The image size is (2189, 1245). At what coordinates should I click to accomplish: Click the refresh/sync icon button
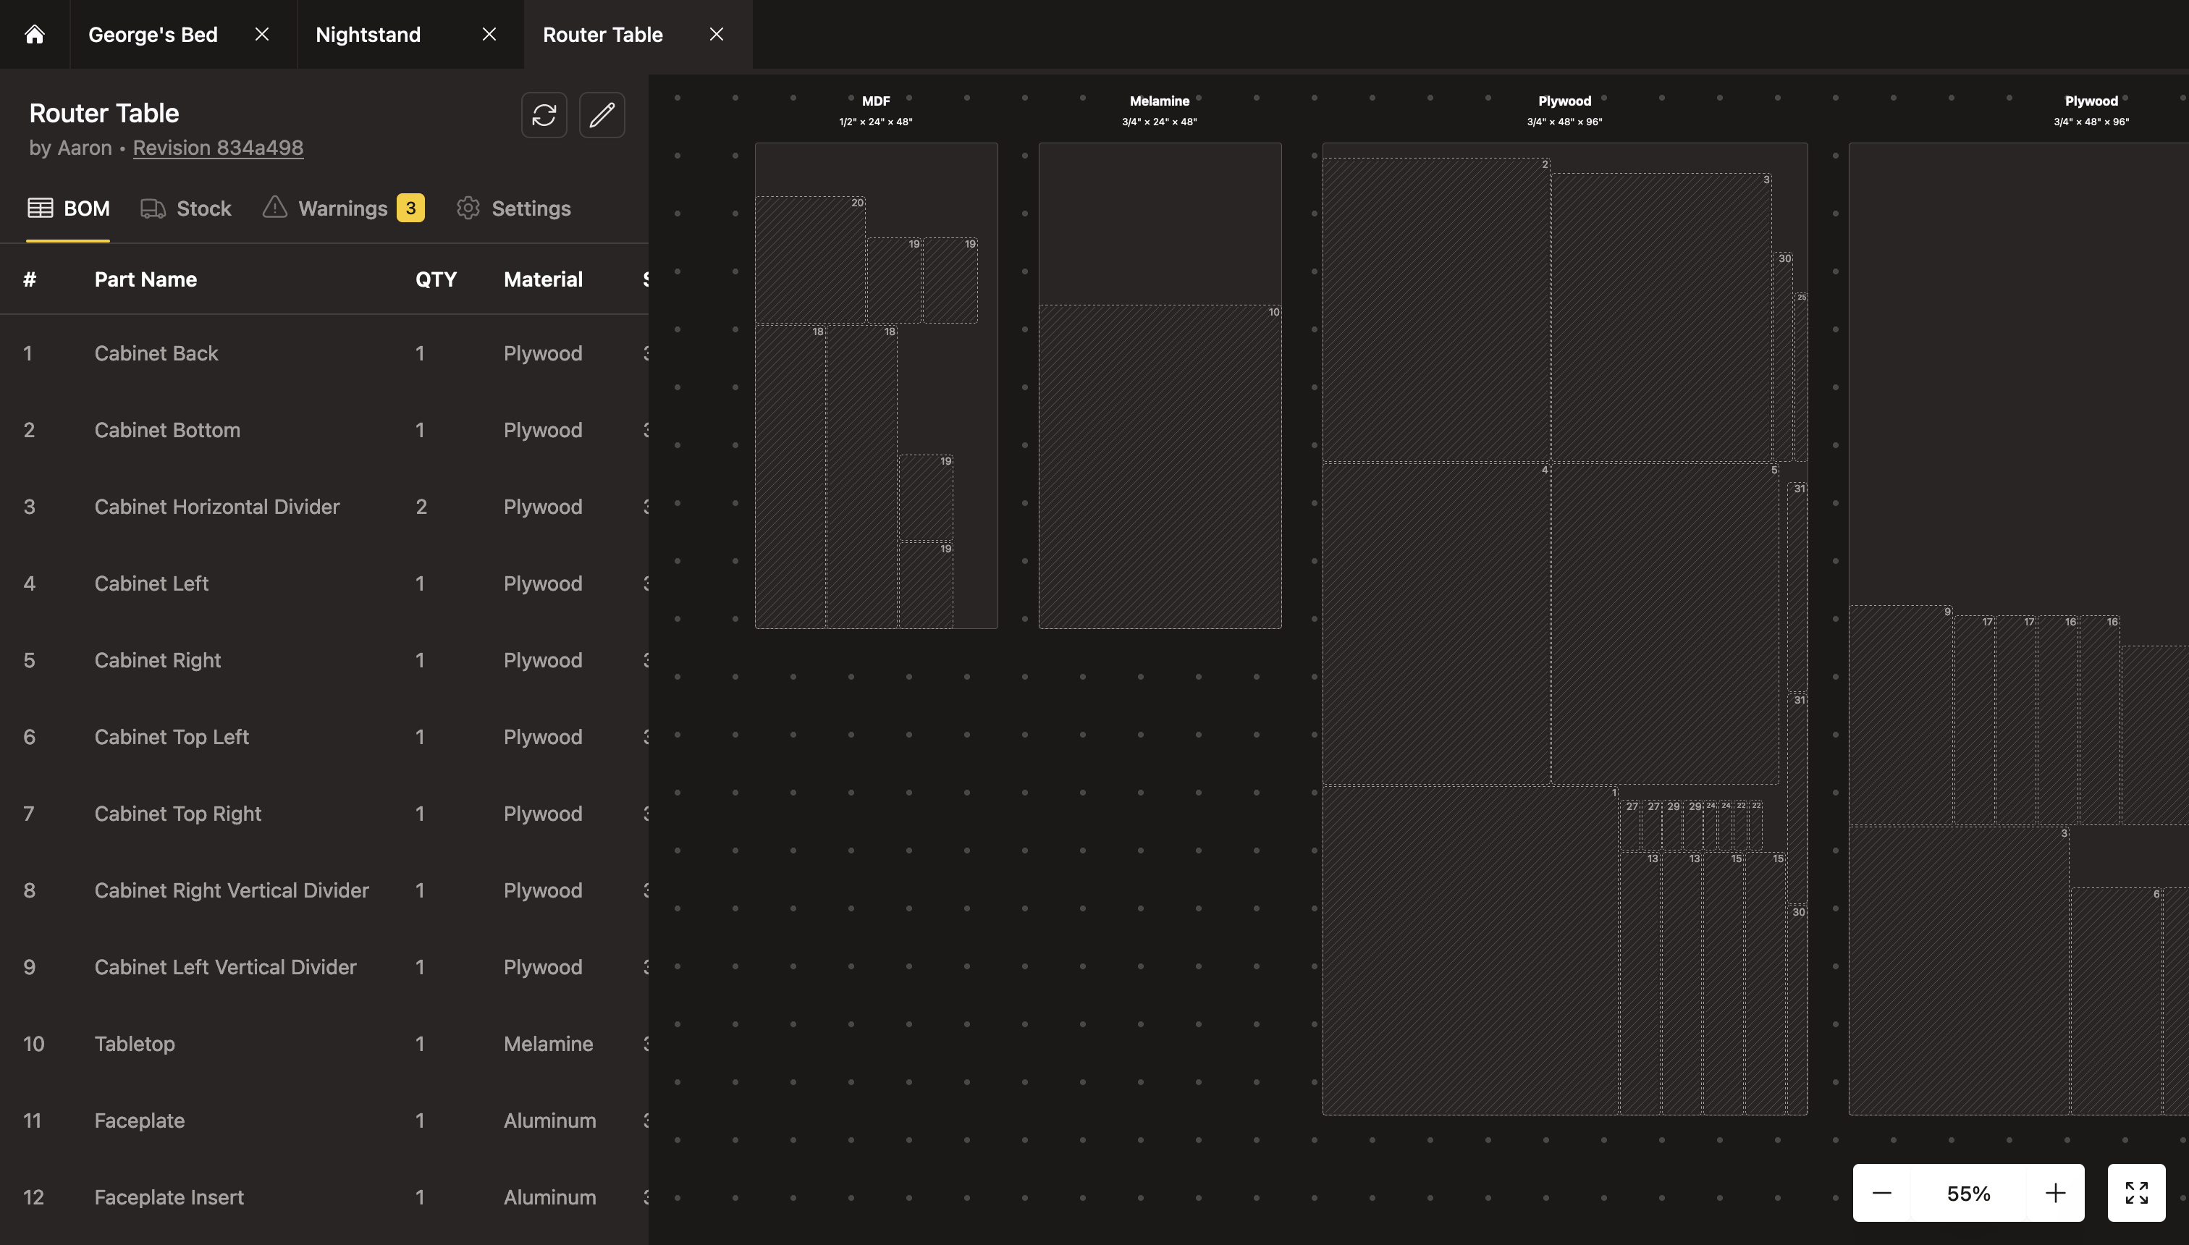click(544, 115)
